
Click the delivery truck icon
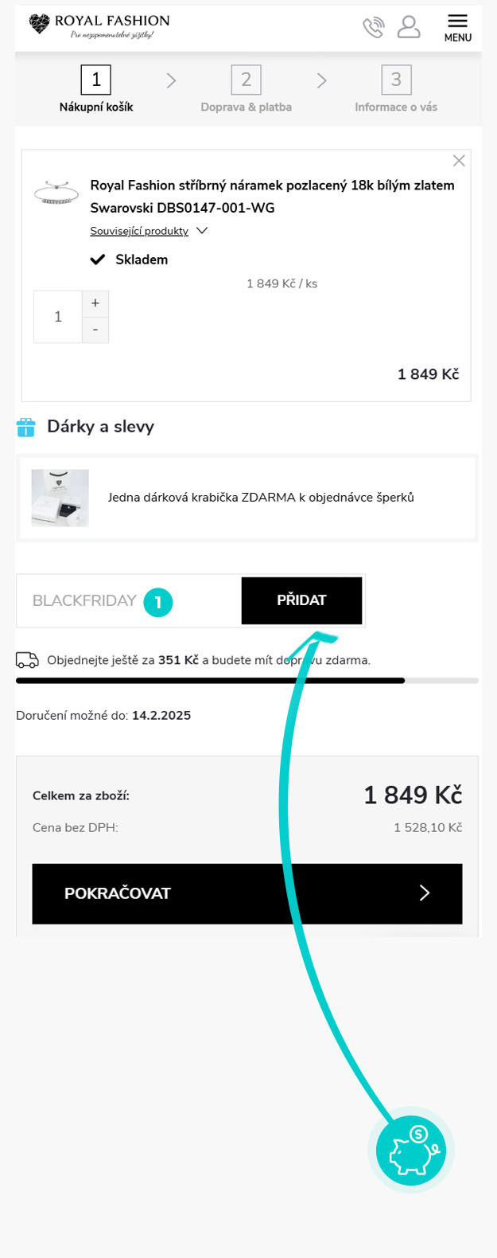[x=27, y=660]
